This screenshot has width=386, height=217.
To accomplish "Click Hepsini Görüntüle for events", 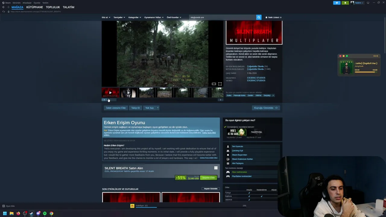I will click(x=211, y=189).
